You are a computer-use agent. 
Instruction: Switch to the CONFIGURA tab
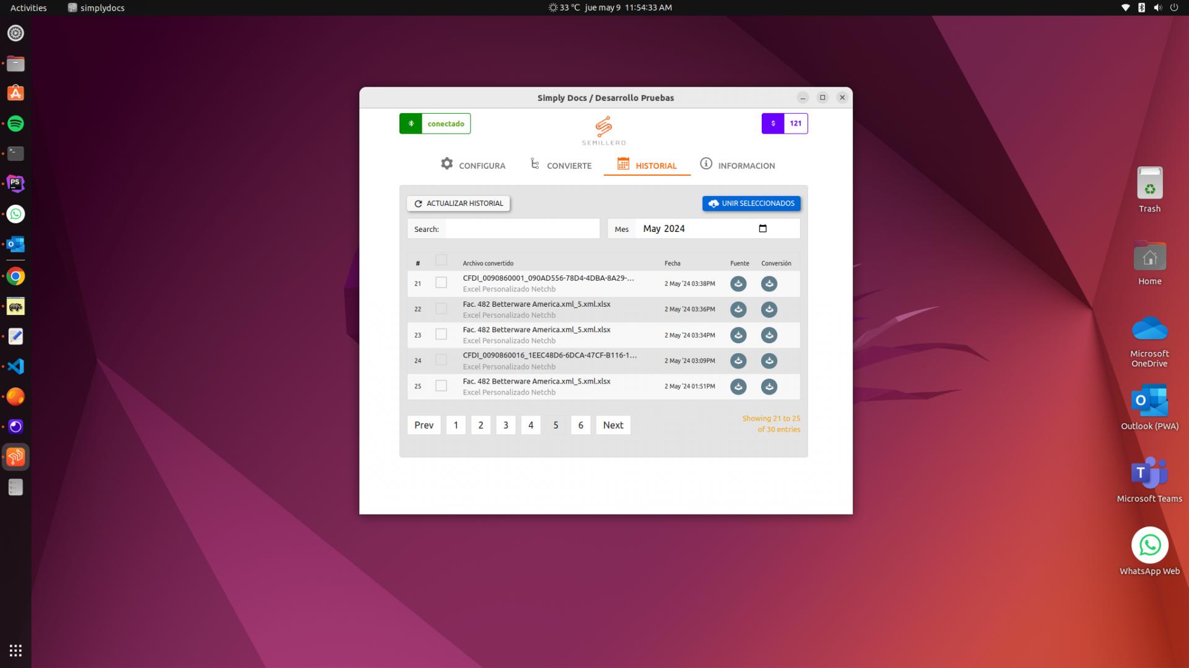point(473,165)
